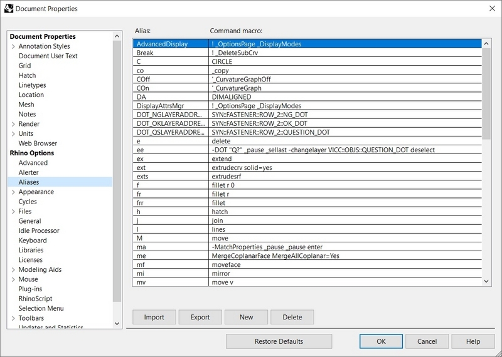The height and width of the screenshot is (357, 502).
Task: Open the Selection Menu page
Action: point(41,308)
